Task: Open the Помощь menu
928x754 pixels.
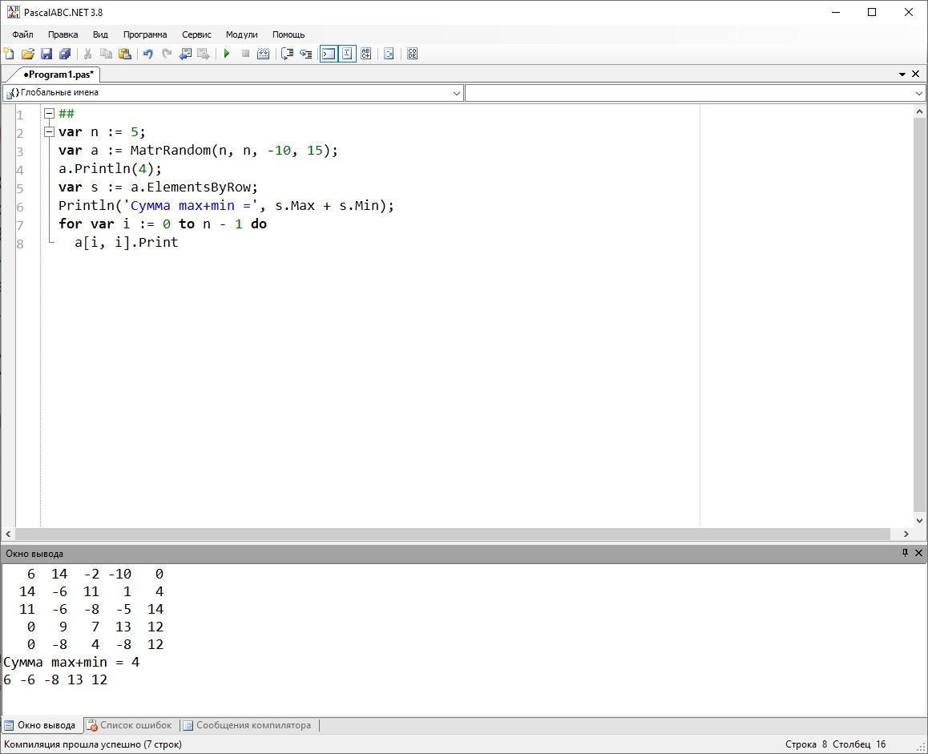Action: point(288,34)
